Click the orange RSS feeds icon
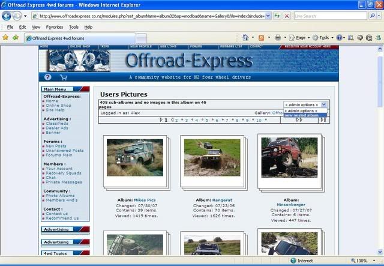Screen dimensions: 384x266 point(262,38)
